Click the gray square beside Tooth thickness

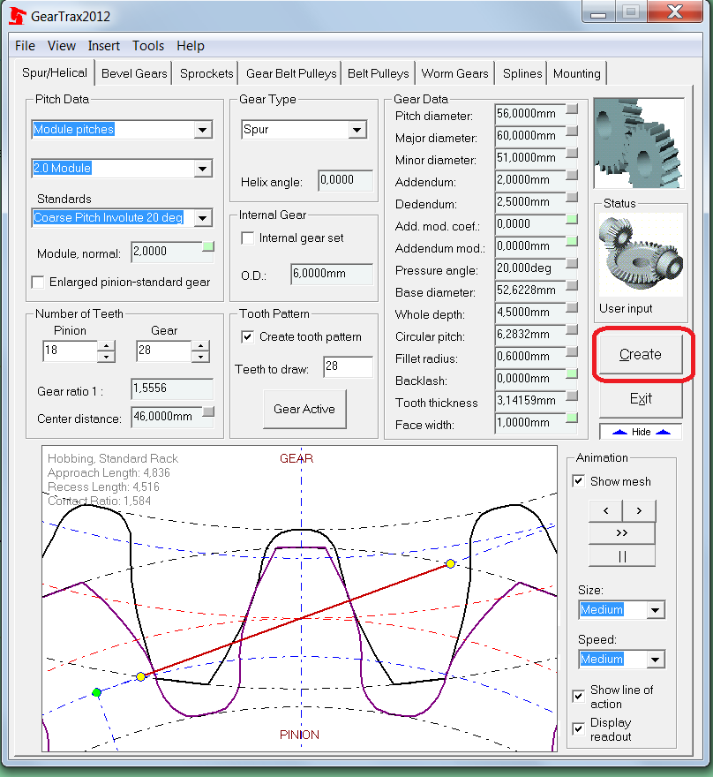click(x=572, y=396)
